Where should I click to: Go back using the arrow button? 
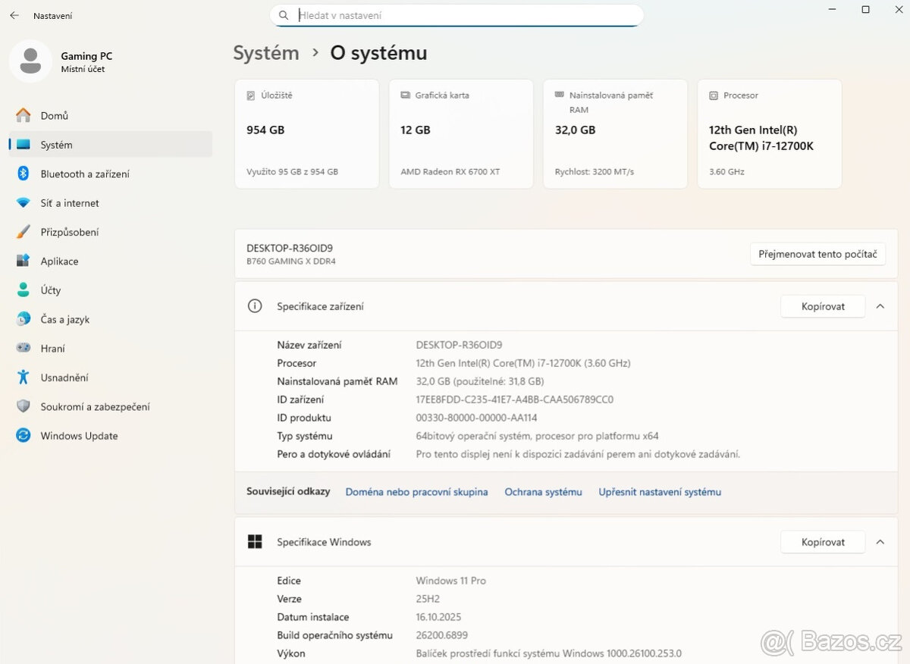coord(14,15)
